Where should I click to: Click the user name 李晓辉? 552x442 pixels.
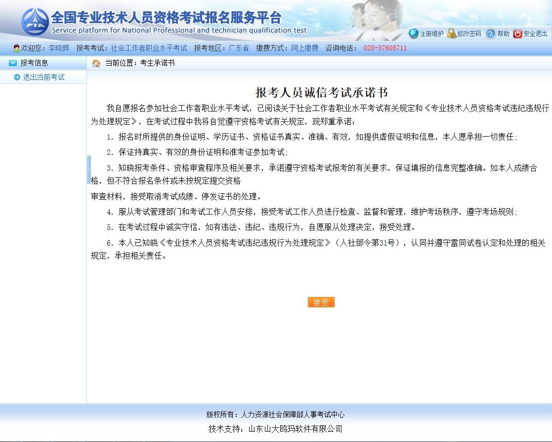click(x=59, y=48)
